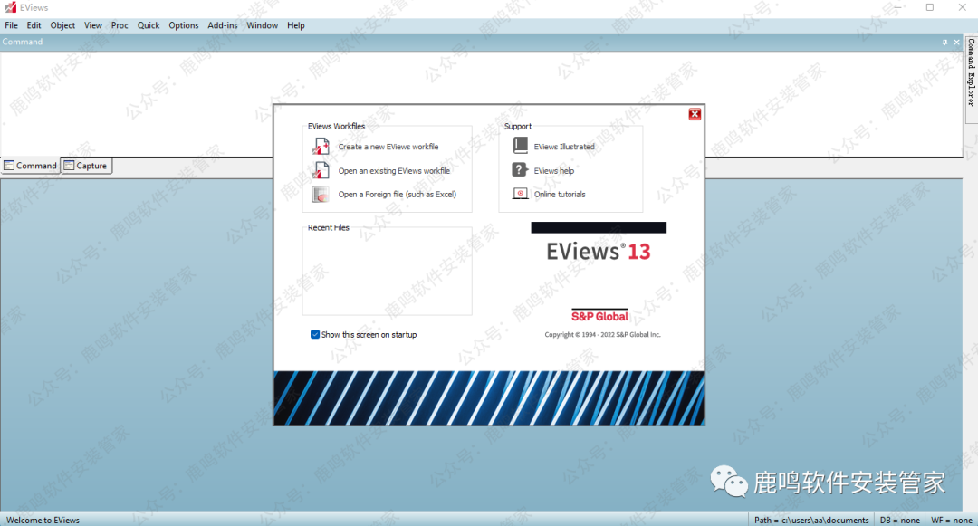
Task: Uncheck Show this screen on startup
Action: pyautogui.click(x=315, y=335)
